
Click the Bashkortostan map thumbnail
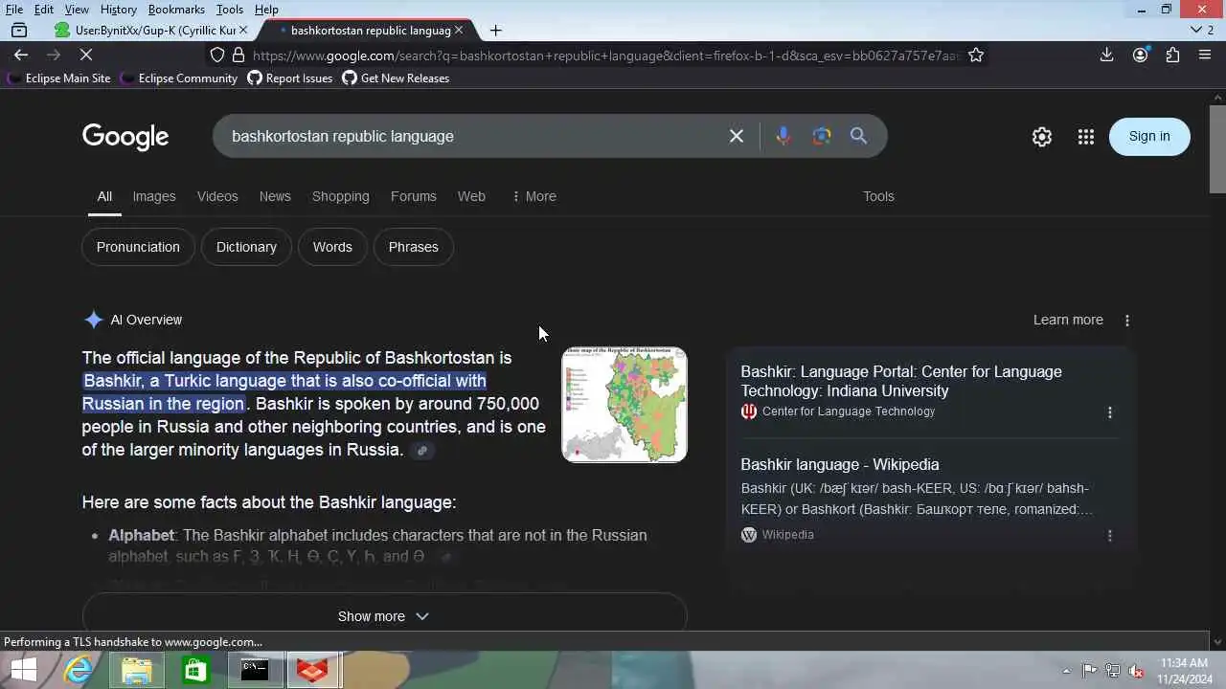(624, 405)
